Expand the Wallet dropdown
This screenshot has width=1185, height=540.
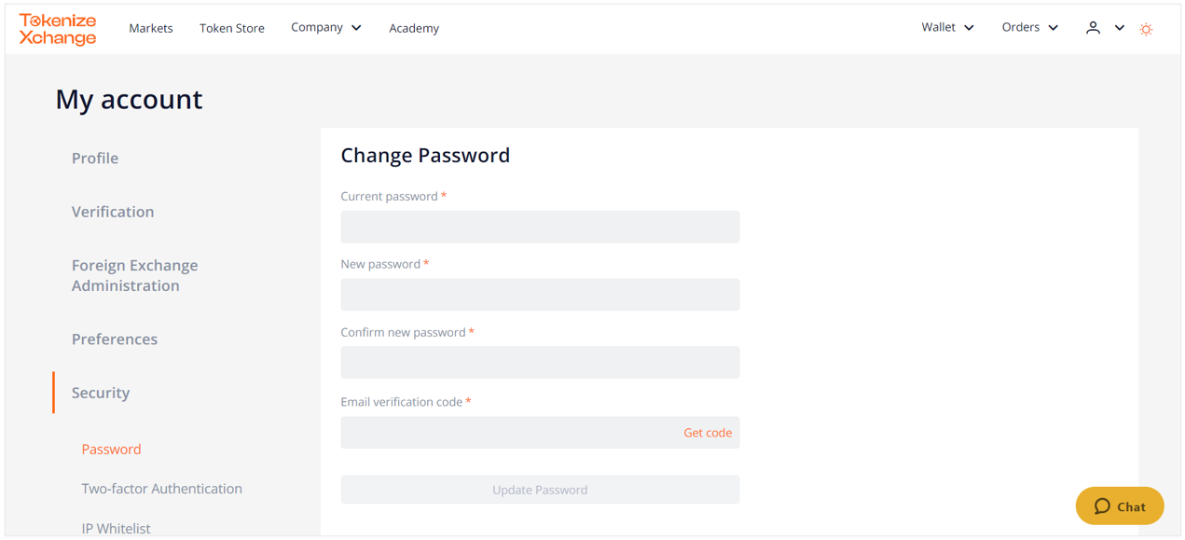947,28
